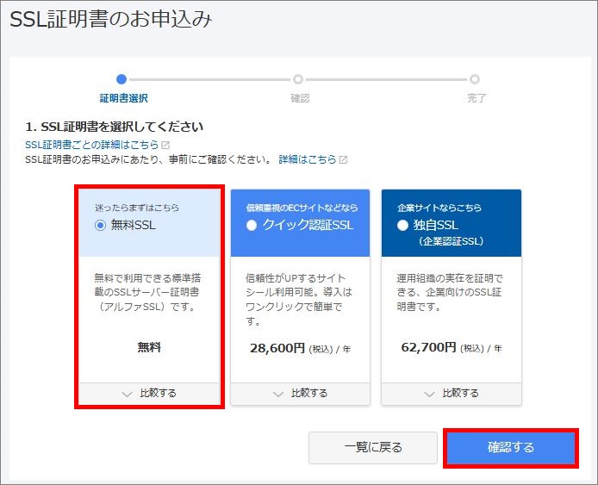Viewport: 598px width, 485px height.
Task: Click the 確認する button
Action: coord(511,448)
